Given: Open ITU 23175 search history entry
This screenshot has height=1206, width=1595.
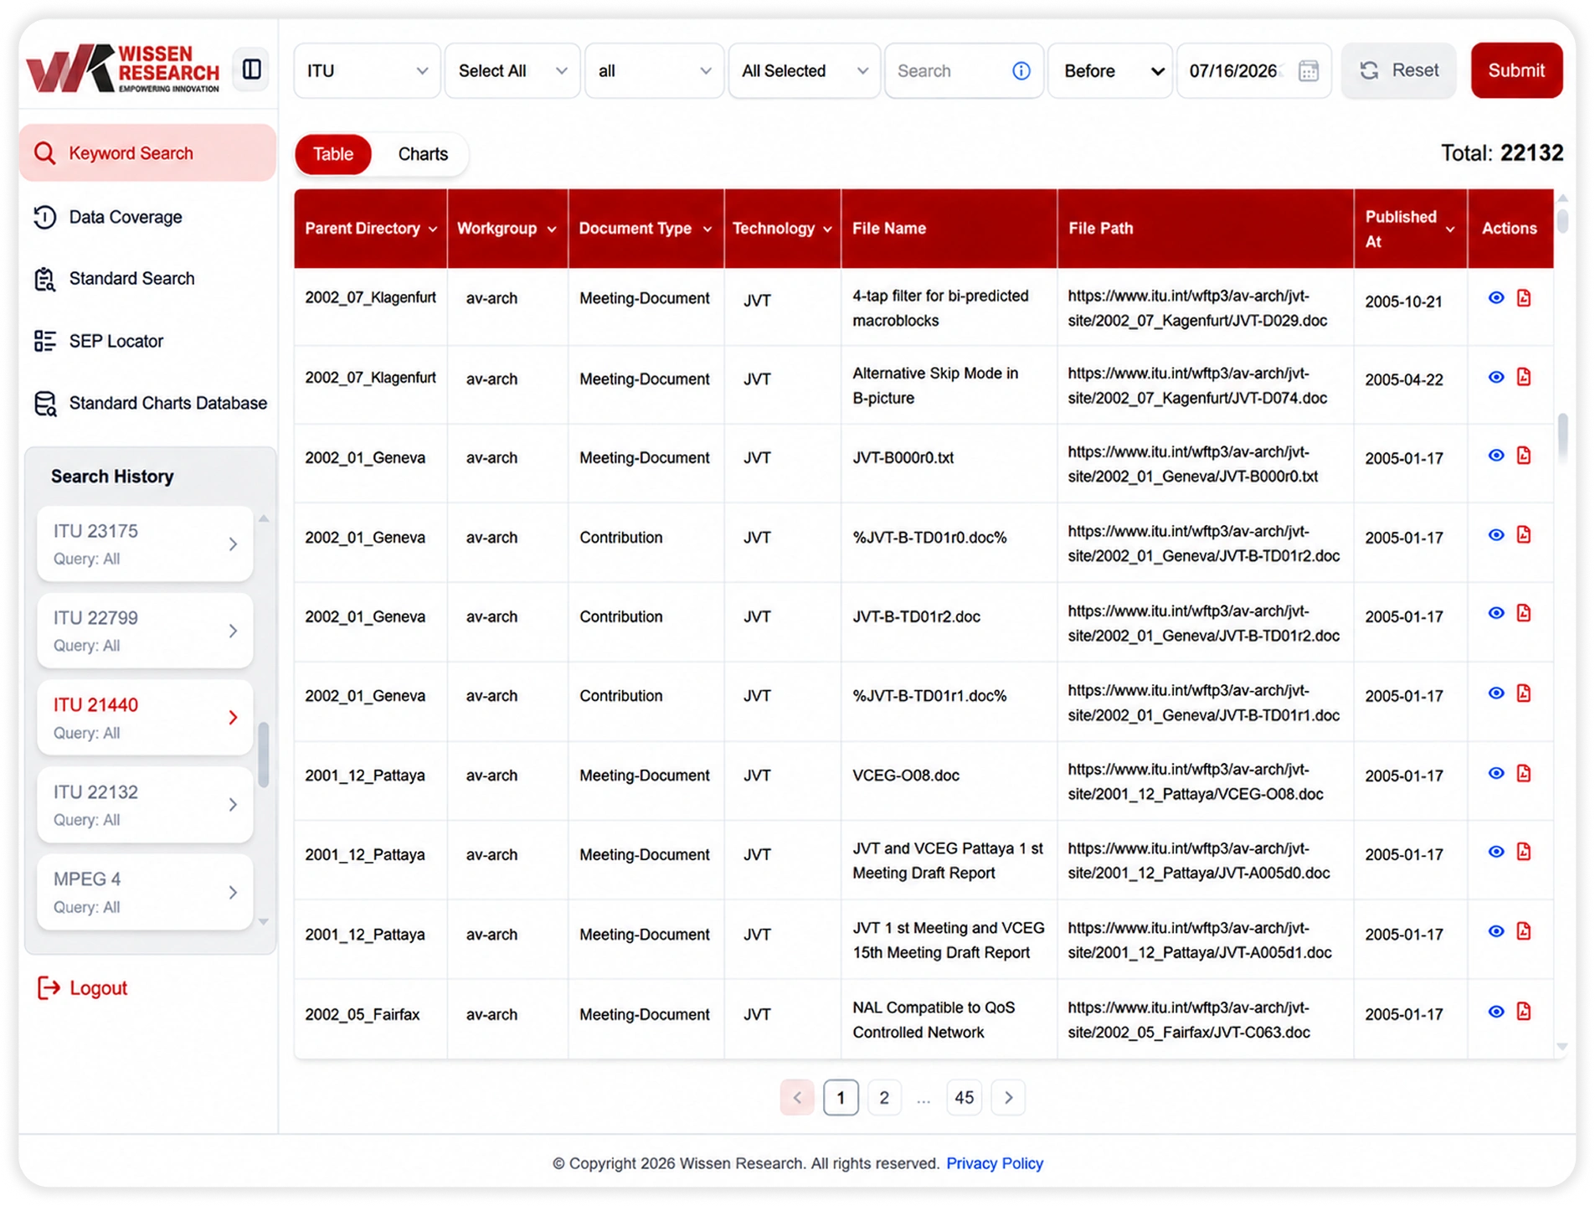Looking at the screenshot, I should tap(145, 544).
